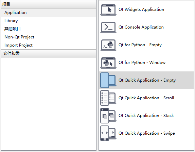The height and width of the screenshot is (152, 195).
Task: Click the Qt Console Application terminal icon
Action: pyautogui.click(x=108, y=28)
